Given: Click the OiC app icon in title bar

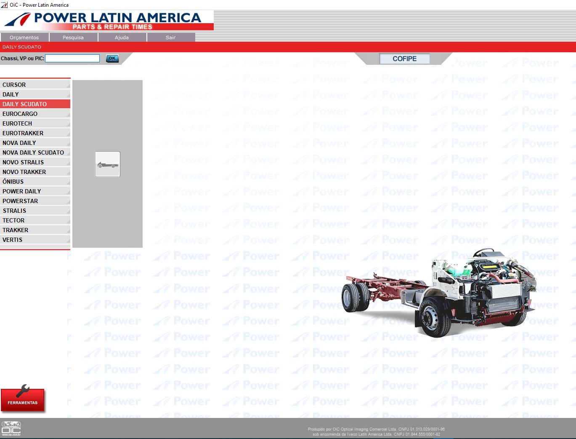Looking at the screenshot, I should tap(4, 5).
